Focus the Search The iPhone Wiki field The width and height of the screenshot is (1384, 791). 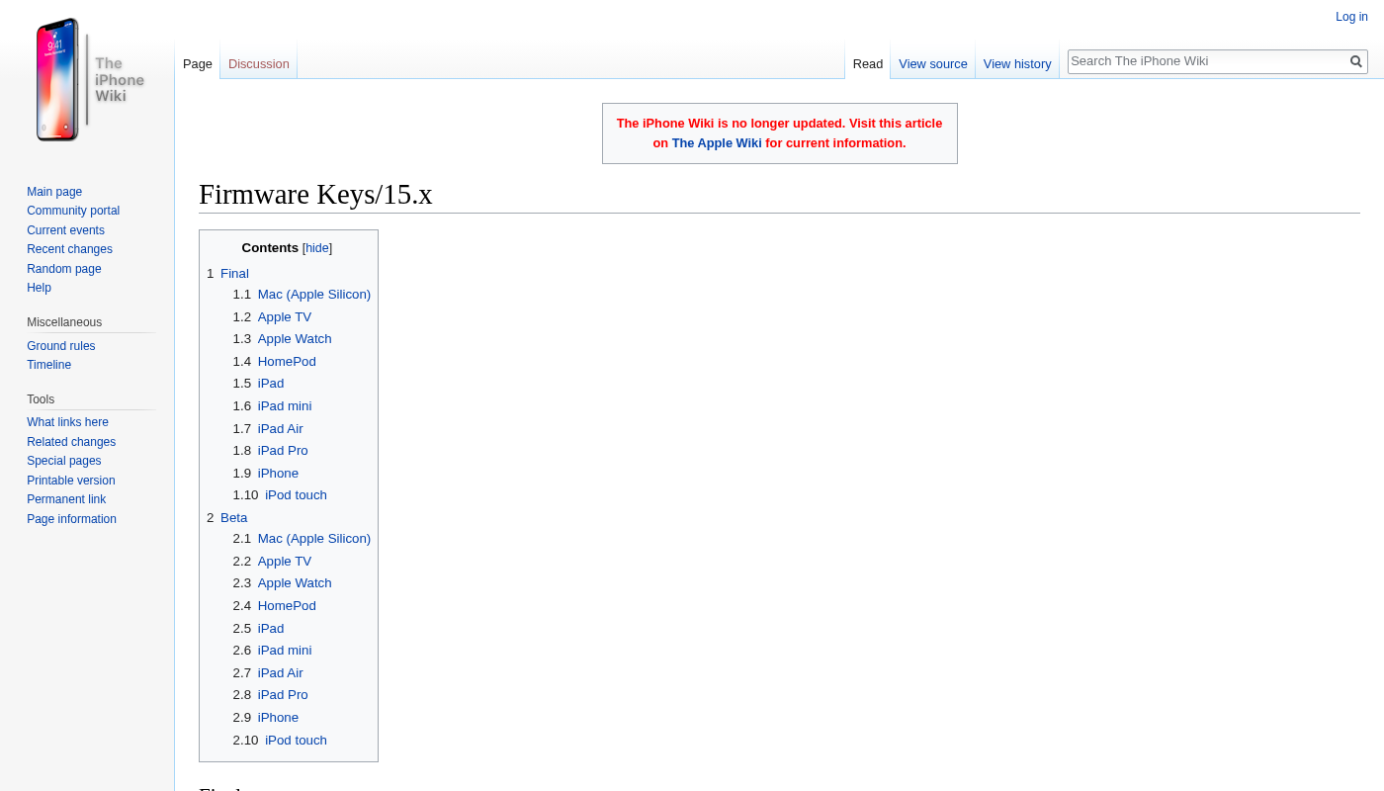pos(1206,61)
